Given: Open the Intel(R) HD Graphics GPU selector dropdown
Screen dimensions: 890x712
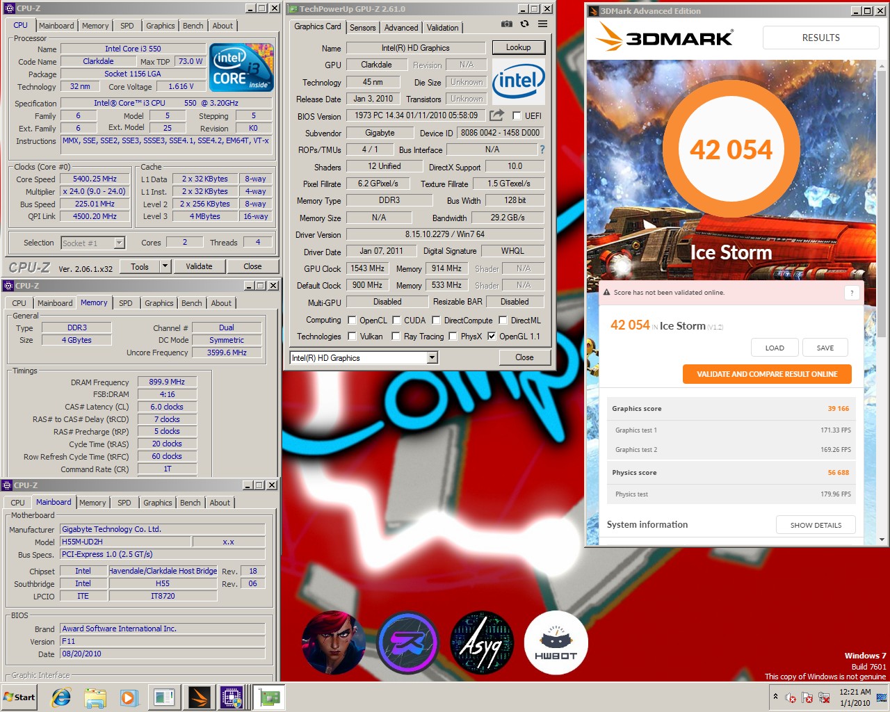Looking at the screenshot, I should [432, 357].
